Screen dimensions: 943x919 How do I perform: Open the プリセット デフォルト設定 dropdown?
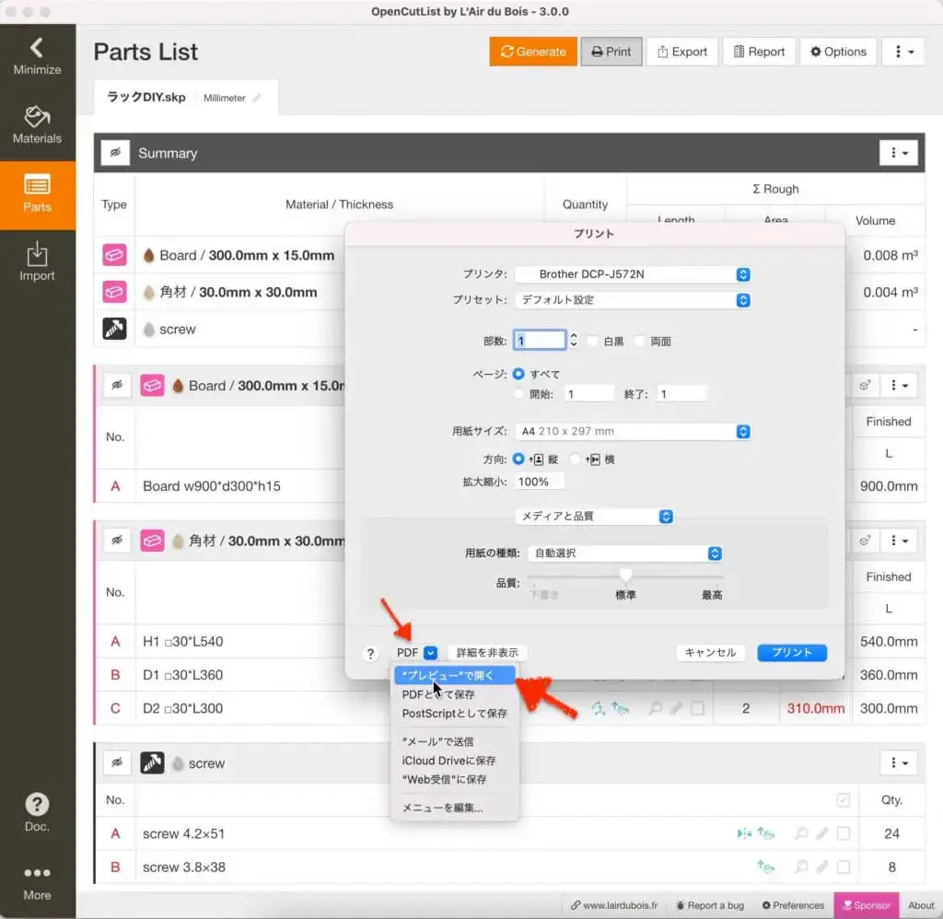pos(633,299)
